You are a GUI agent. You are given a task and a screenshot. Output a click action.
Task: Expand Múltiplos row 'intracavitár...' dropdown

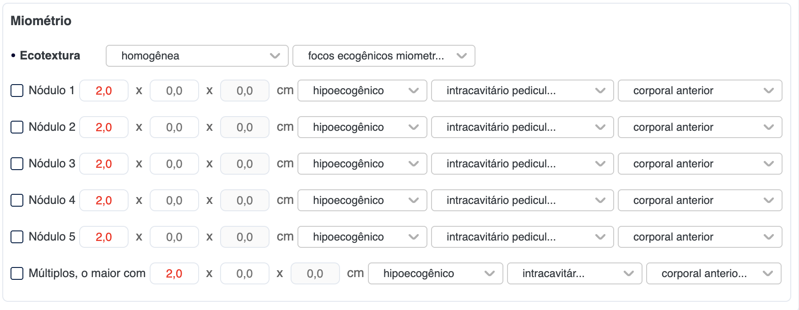[x=574, y=273]
